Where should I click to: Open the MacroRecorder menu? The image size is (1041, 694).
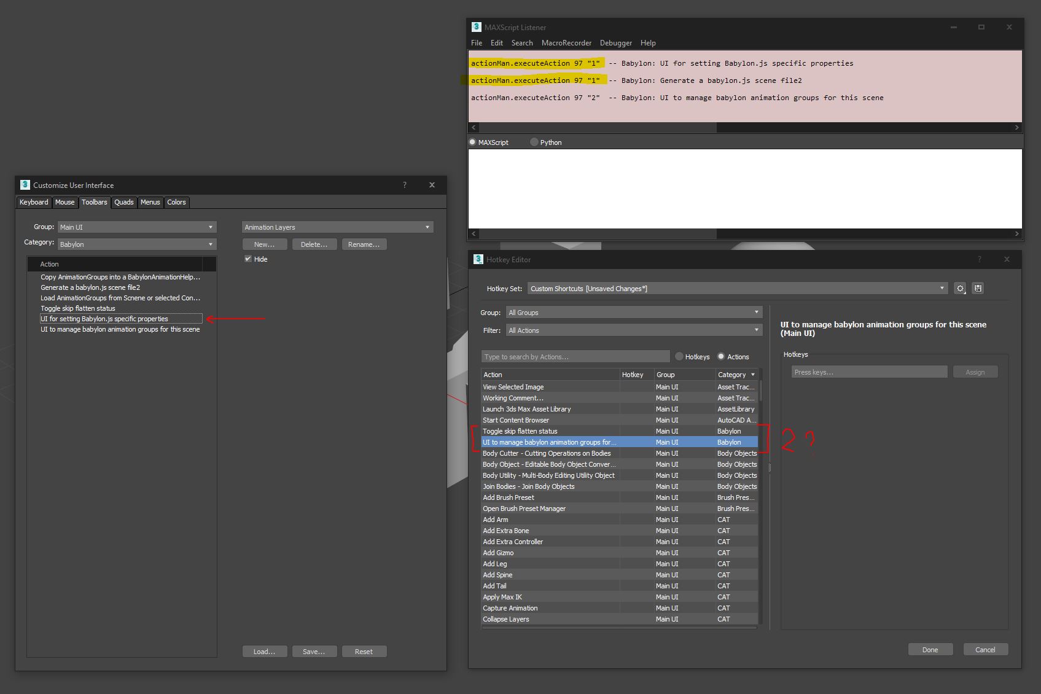click(x=566, y=43)
